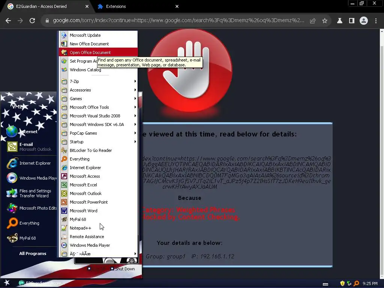Launch BitLocker To Go Reader icon
384x288 pixels.
click(64, 150)
